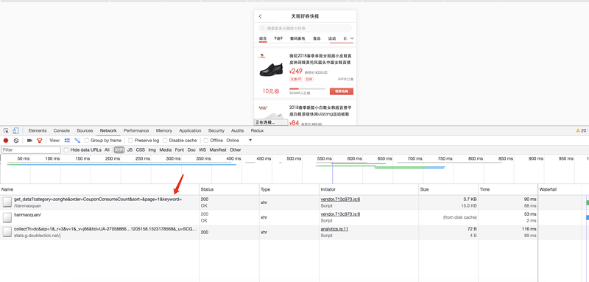Clear the network log
This screenshot has height=282, width=589.
tap(16, 141)
